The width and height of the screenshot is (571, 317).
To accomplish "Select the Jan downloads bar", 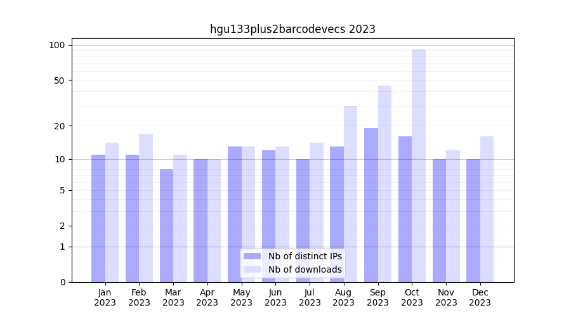I will [112, 212].
